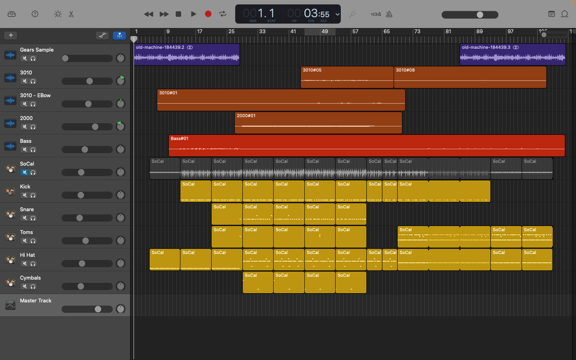Solo the Bass track with headphones button
576x360 pixels.
33,150
